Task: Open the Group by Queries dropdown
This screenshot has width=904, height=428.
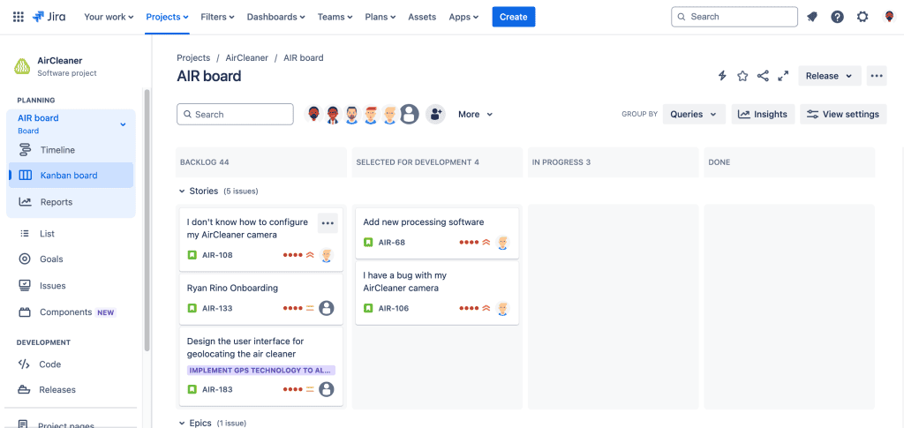Action: [693, 114]
